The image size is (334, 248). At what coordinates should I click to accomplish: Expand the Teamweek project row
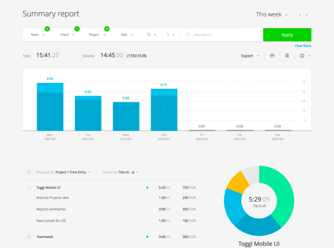(29, 237)
